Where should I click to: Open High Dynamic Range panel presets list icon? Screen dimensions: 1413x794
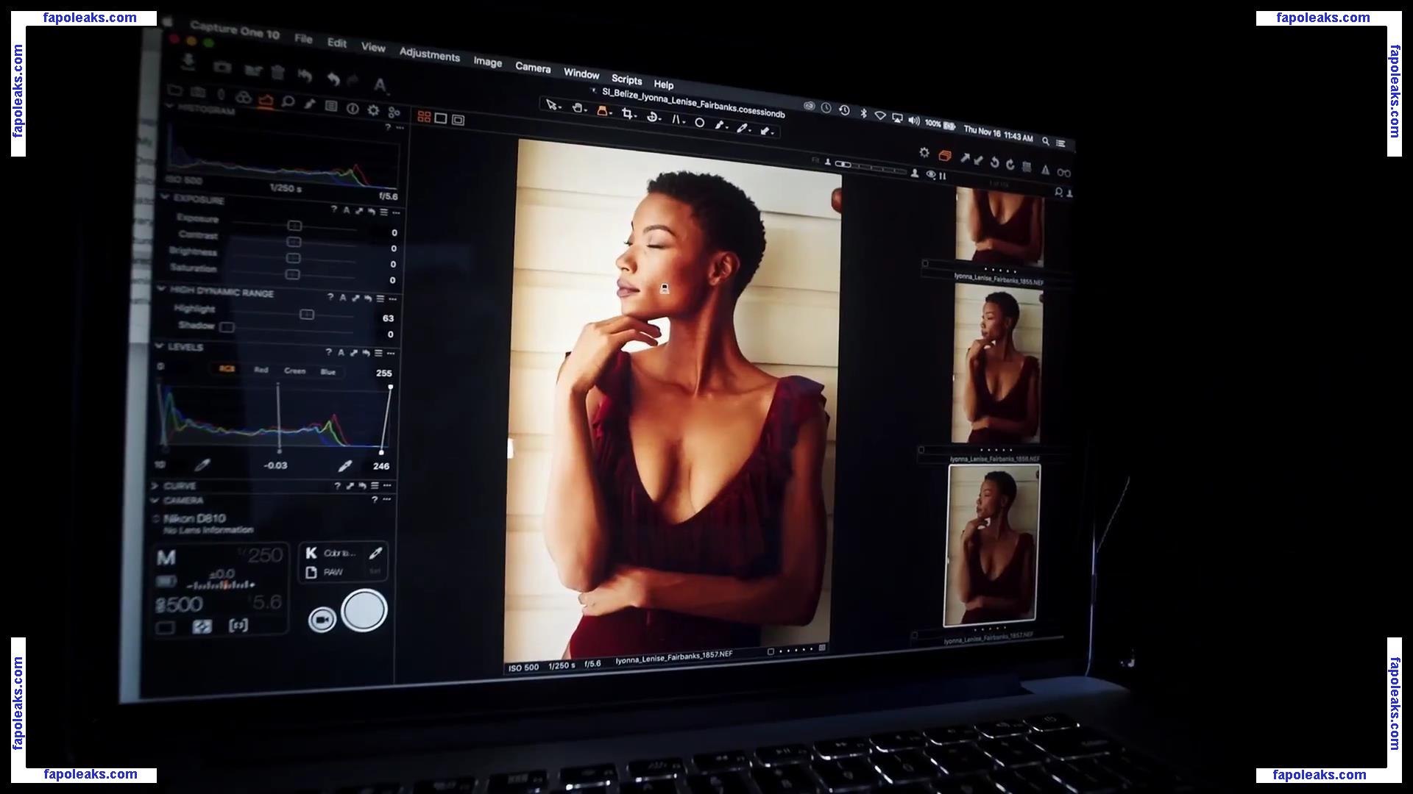(x=380, y=298)
